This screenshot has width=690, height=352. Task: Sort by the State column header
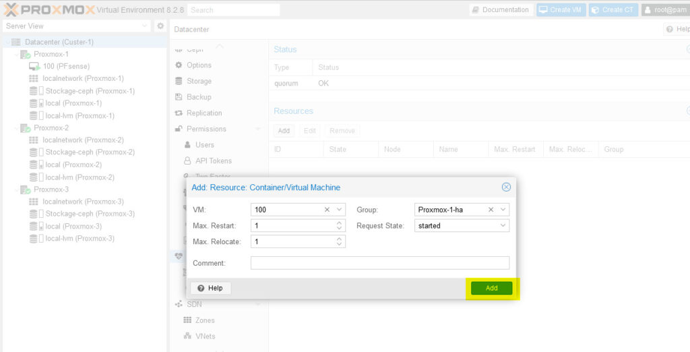(350, 149)
